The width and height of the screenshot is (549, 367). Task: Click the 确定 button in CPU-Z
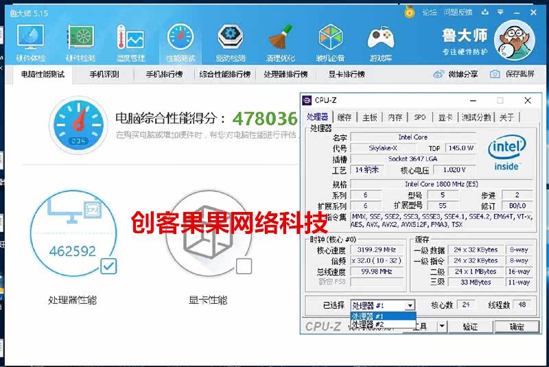517,327
